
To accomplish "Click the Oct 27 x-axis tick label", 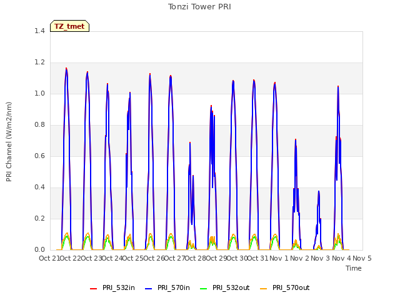I will pyautogui.click(x=174, y=258).
